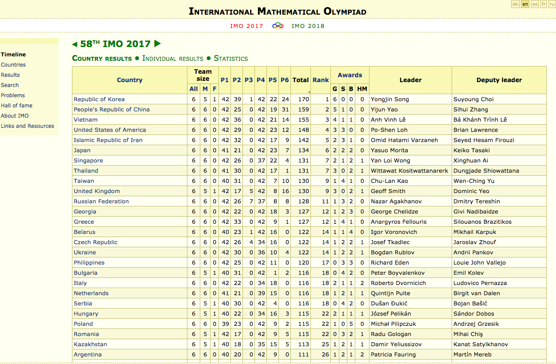The image size is (556, 364).
Task: Sort table by Rank column header
Action: click(x=321, y=80)
